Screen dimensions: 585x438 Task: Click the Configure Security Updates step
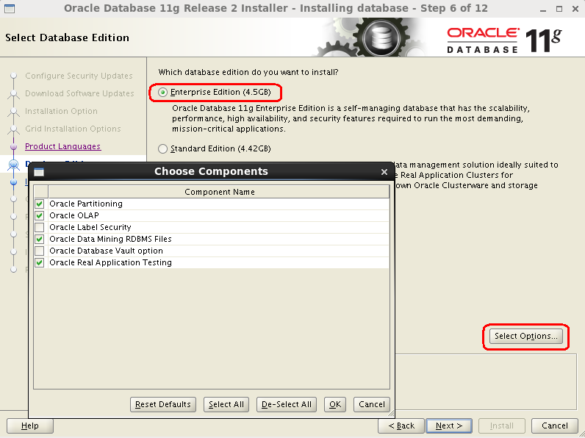click(79, 76)
